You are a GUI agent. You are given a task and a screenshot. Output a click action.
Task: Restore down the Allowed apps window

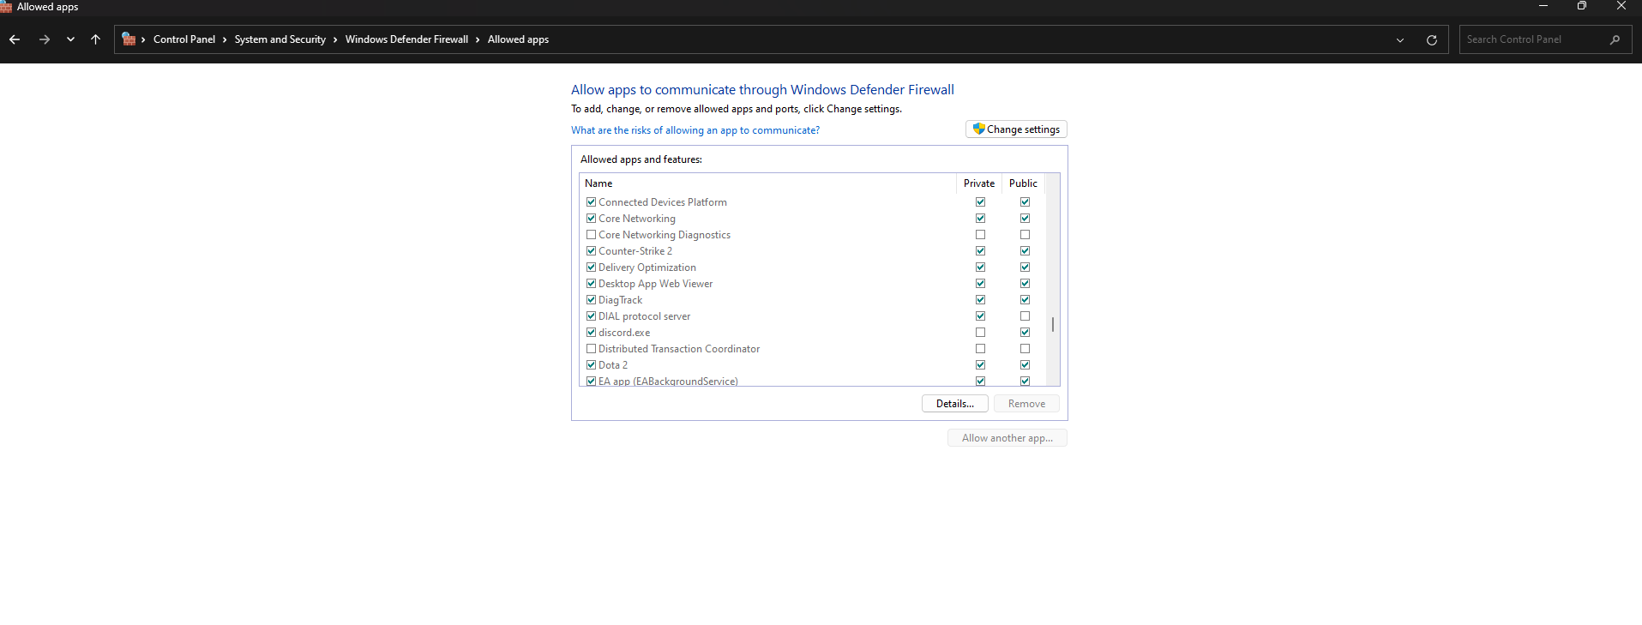point(1582,6)
